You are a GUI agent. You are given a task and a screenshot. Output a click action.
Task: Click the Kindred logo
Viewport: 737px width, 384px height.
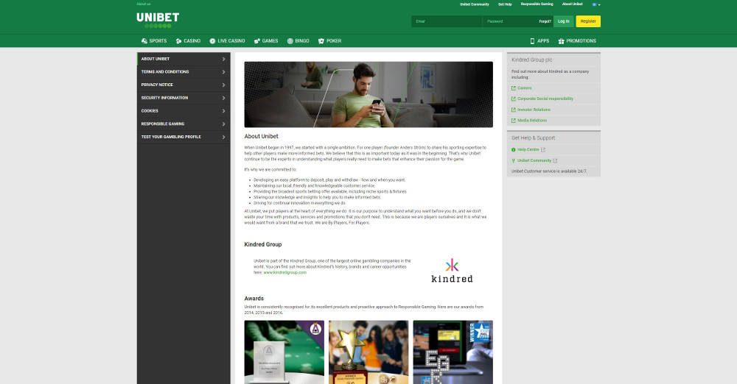pyautogui.click(x=452, y=270)
